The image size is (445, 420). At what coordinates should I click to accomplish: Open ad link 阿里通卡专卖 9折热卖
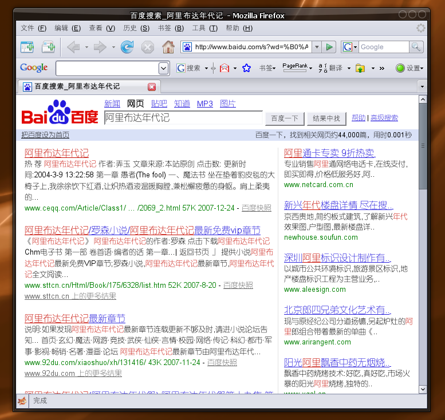pos(329,153)
